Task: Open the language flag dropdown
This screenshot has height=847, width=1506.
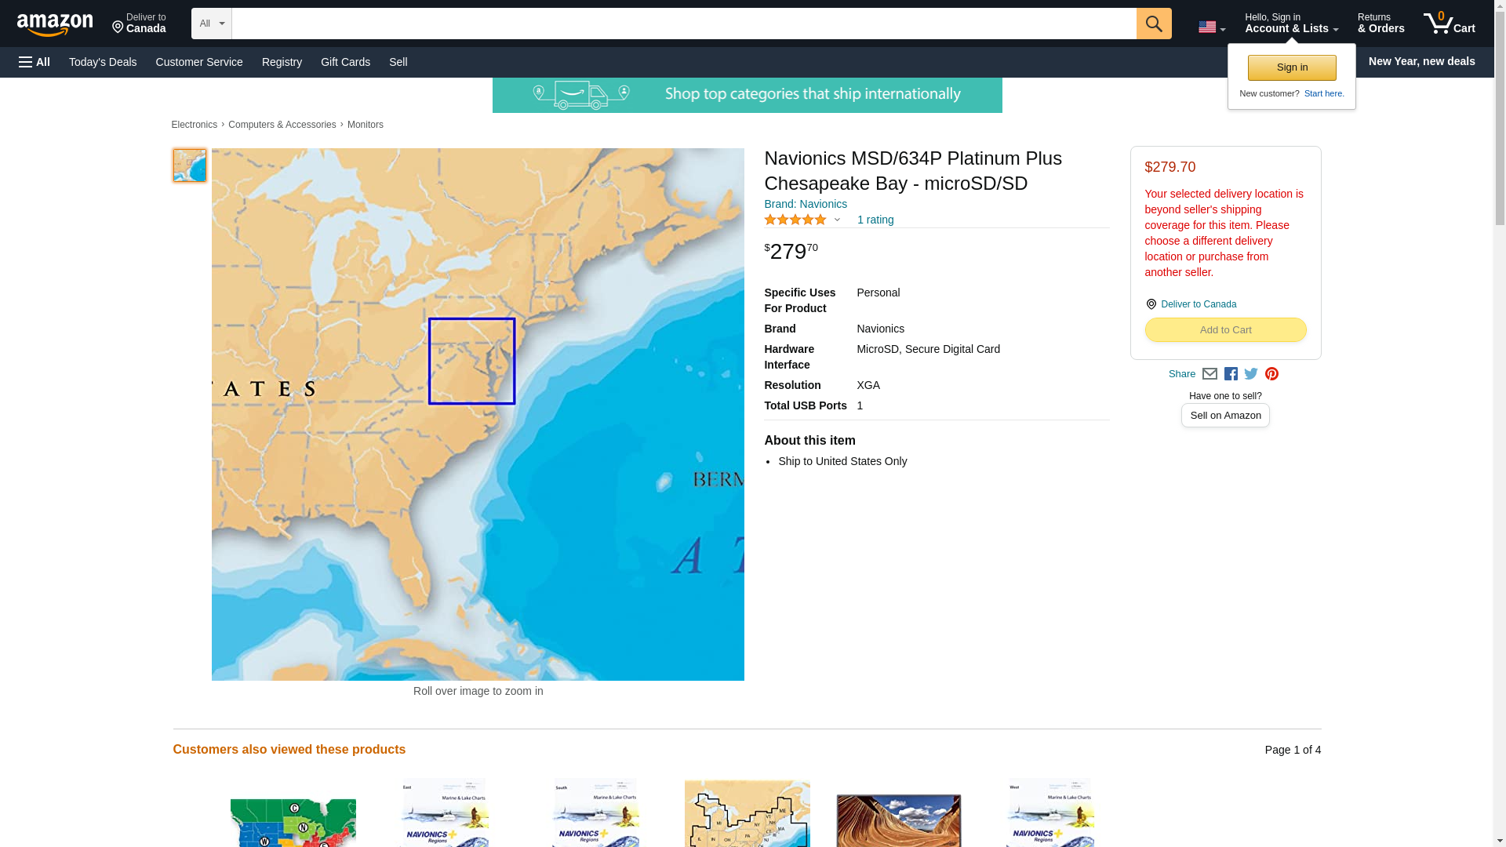Action: 1211,27
